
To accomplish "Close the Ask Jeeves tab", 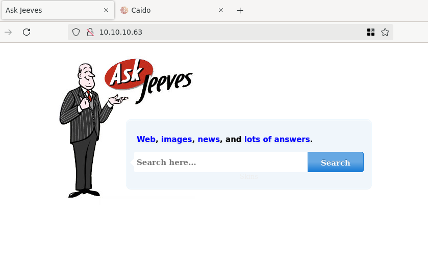I will click(x=106, y=10).
